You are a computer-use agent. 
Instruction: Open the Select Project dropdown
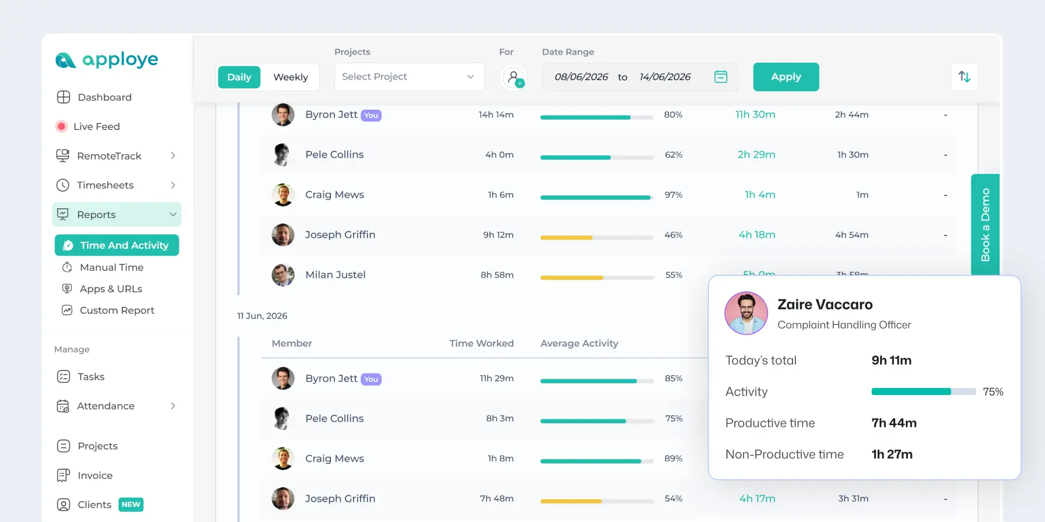point(409,77)
